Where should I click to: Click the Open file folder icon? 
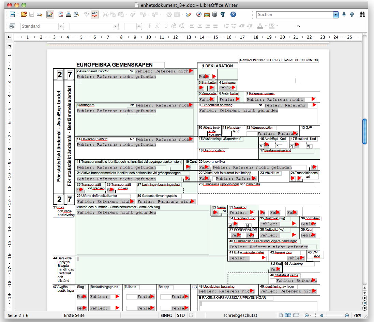pos(24,14)
